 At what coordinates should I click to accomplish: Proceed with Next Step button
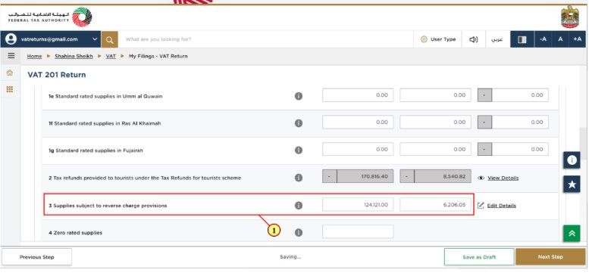(550, 257)
